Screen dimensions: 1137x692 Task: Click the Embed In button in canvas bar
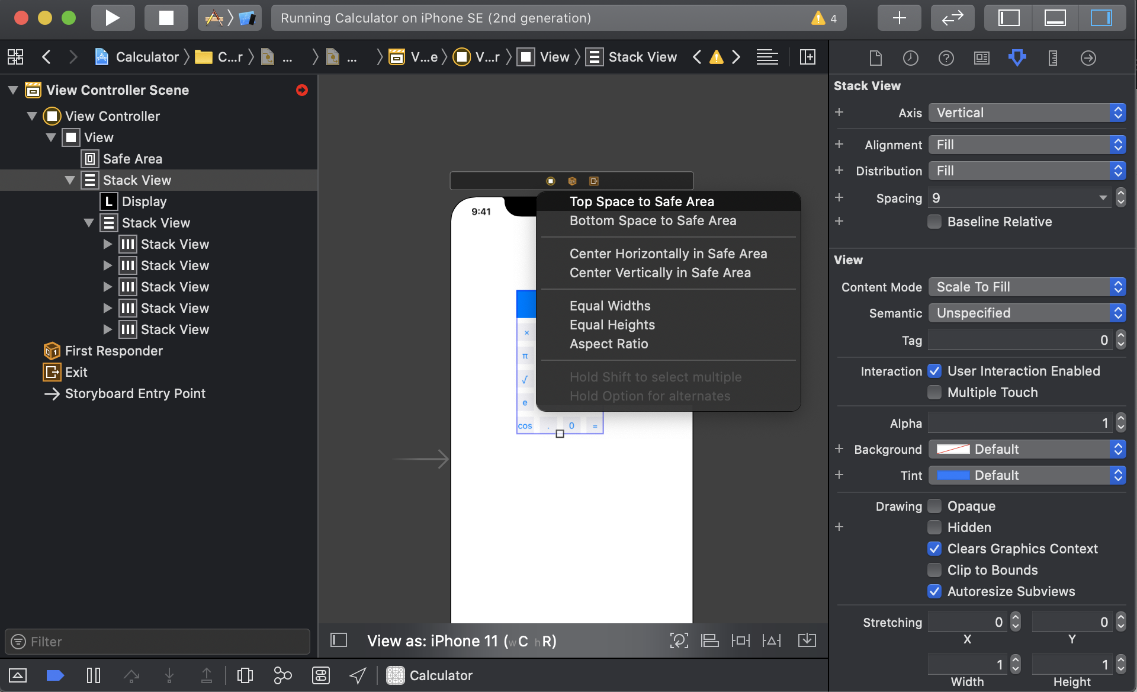pos(807,640)
